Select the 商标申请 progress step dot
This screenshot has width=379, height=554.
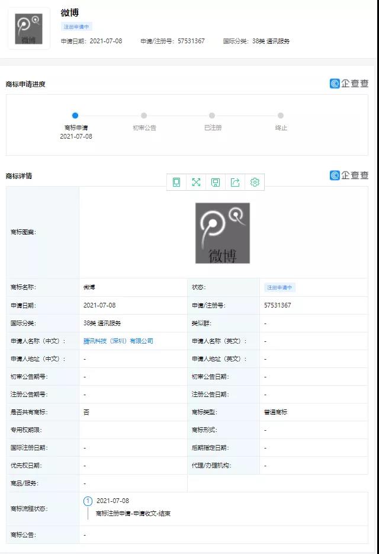(75, 116)
